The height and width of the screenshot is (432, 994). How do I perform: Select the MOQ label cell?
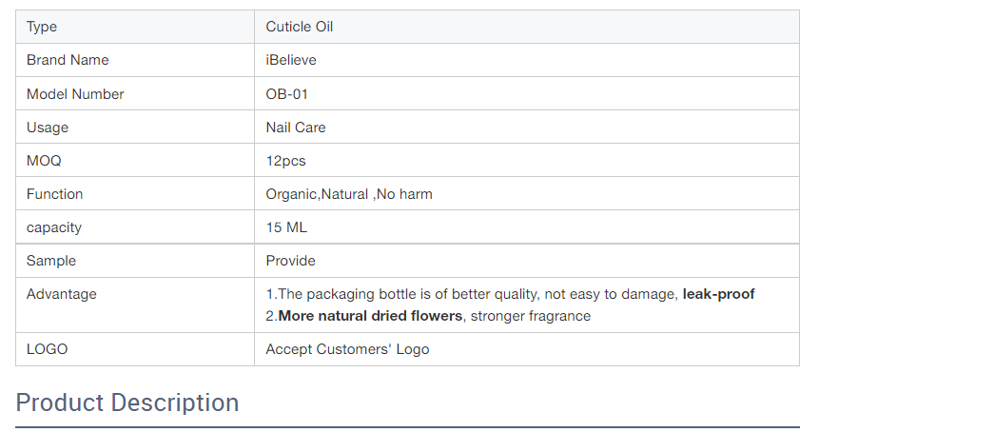click(x=135, y=160)
